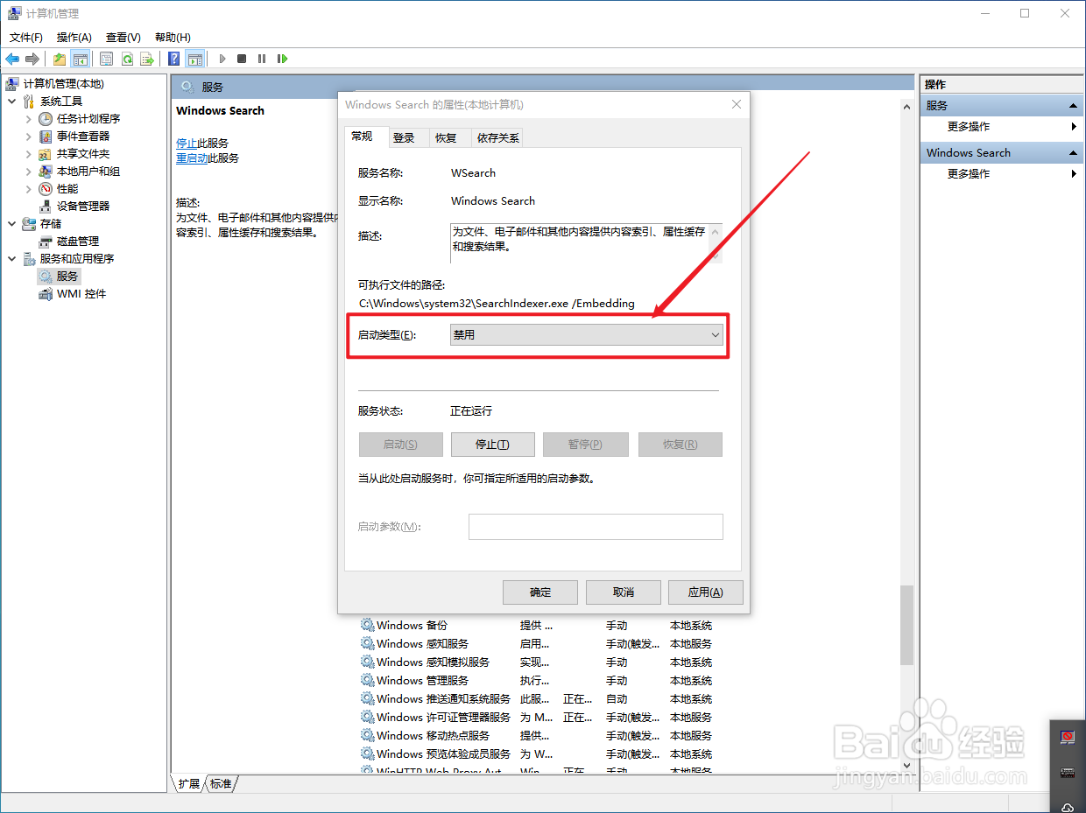Select the Windows 许可证管理器服务 row

tap(536, 717)
